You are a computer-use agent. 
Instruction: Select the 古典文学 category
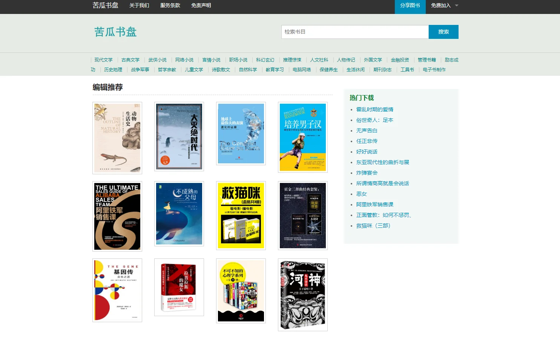point(130,60)
